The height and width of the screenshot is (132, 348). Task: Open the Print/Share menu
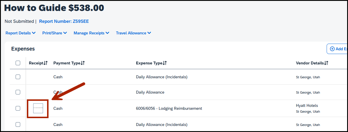click(x=55, y=33)
